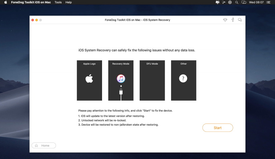
Task: Open Notification Center list icon
Action: [268, 2]
